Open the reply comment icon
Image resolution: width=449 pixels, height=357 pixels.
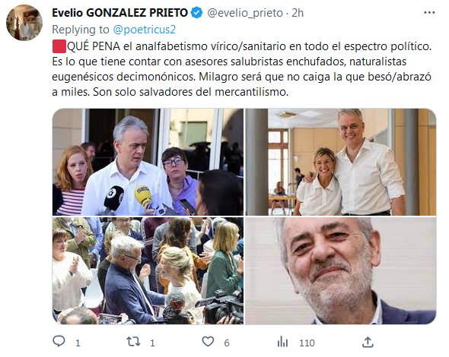(x=59, y=341)
